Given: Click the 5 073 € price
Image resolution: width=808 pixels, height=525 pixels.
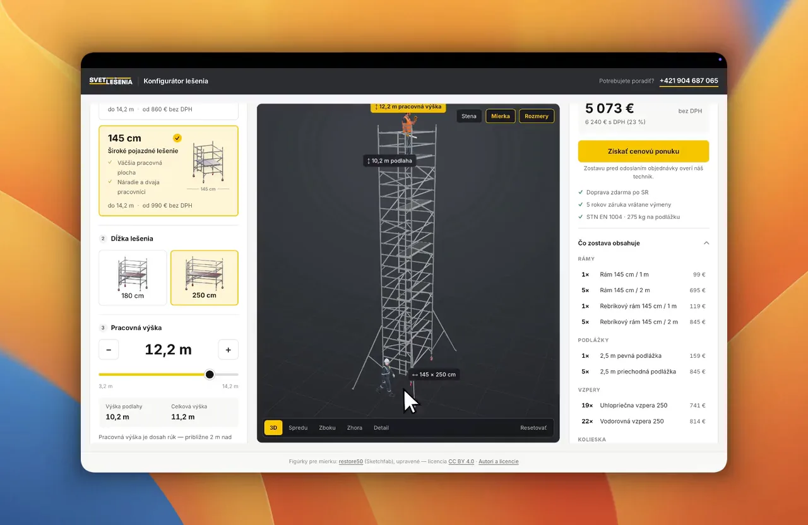Looking at the screenshot, I should (x=610, y=109).
